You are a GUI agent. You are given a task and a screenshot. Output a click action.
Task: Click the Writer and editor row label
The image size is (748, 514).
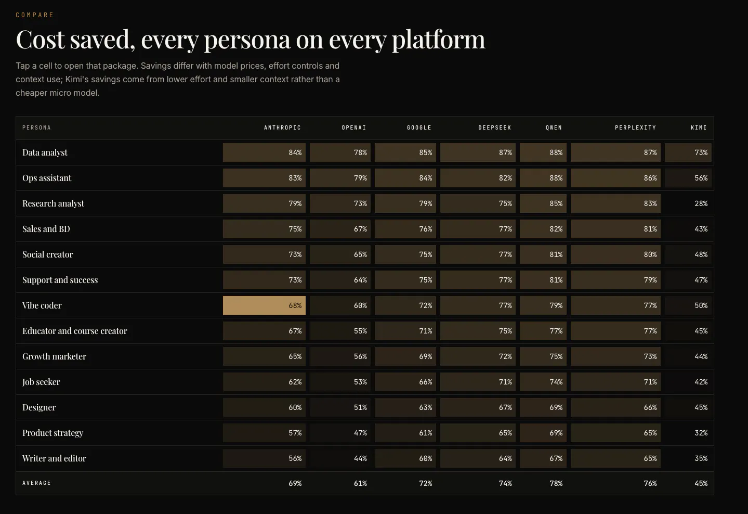54,458
